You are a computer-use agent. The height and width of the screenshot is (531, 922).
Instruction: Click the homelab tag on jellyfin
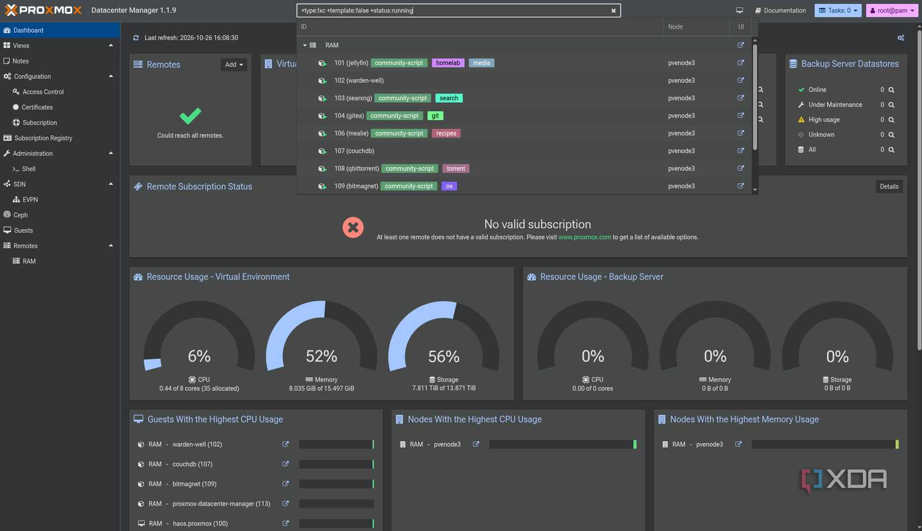(448, 63)
